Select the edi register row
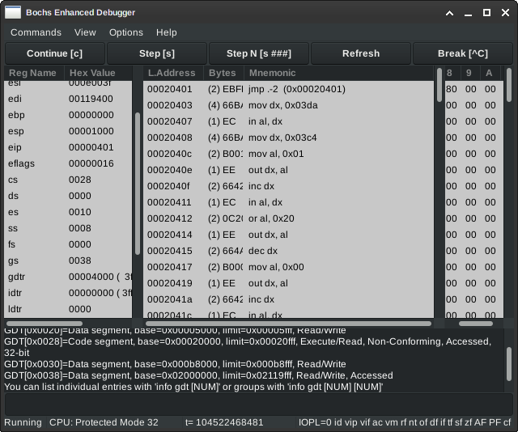518x432 pixels. click(68, 99)
